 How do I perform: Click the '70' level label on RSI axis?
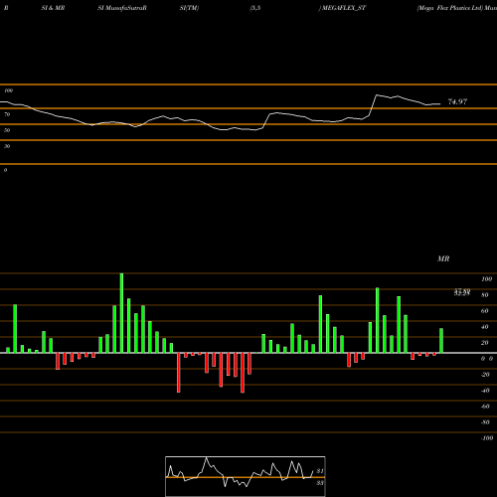click(x=7, y=114)
